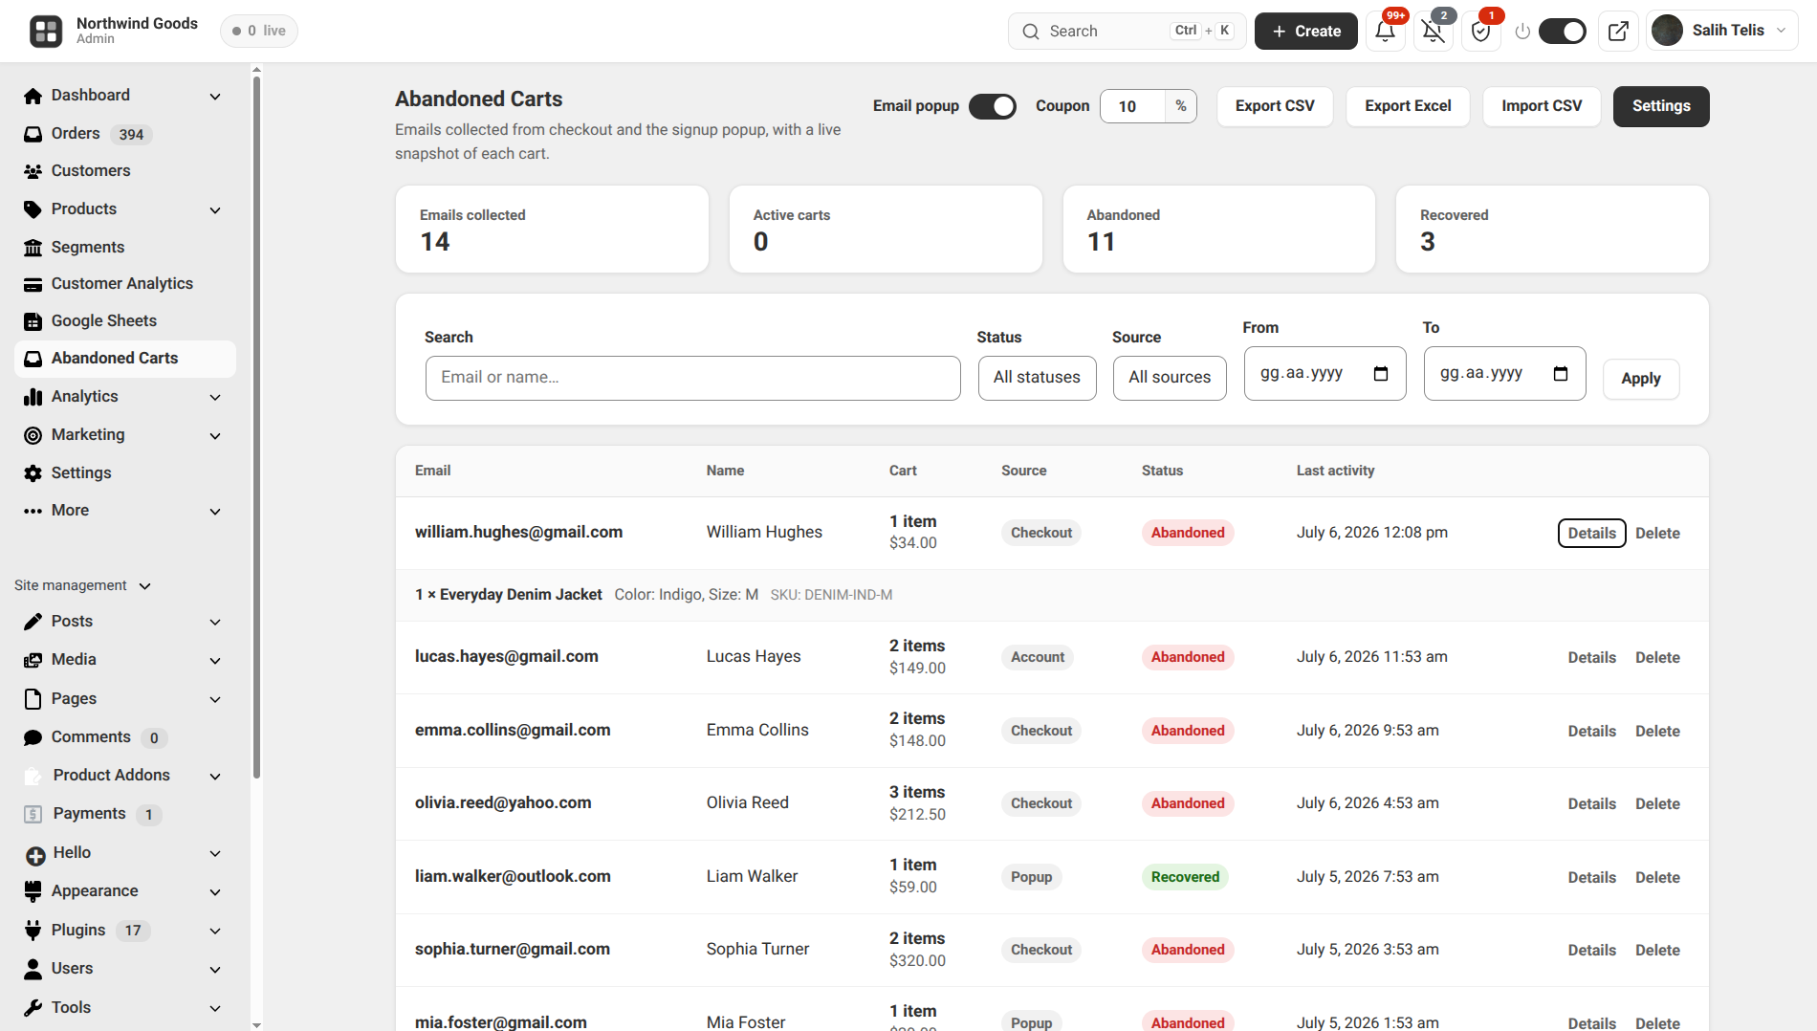Open the From date calendar picker icon
Screen dimensions: 1817x1031
pyautogui.click(x=1381, y=373)
